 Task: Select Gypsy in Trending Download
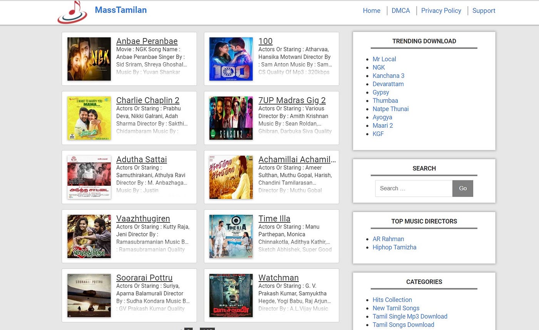[x=381, y=92]
